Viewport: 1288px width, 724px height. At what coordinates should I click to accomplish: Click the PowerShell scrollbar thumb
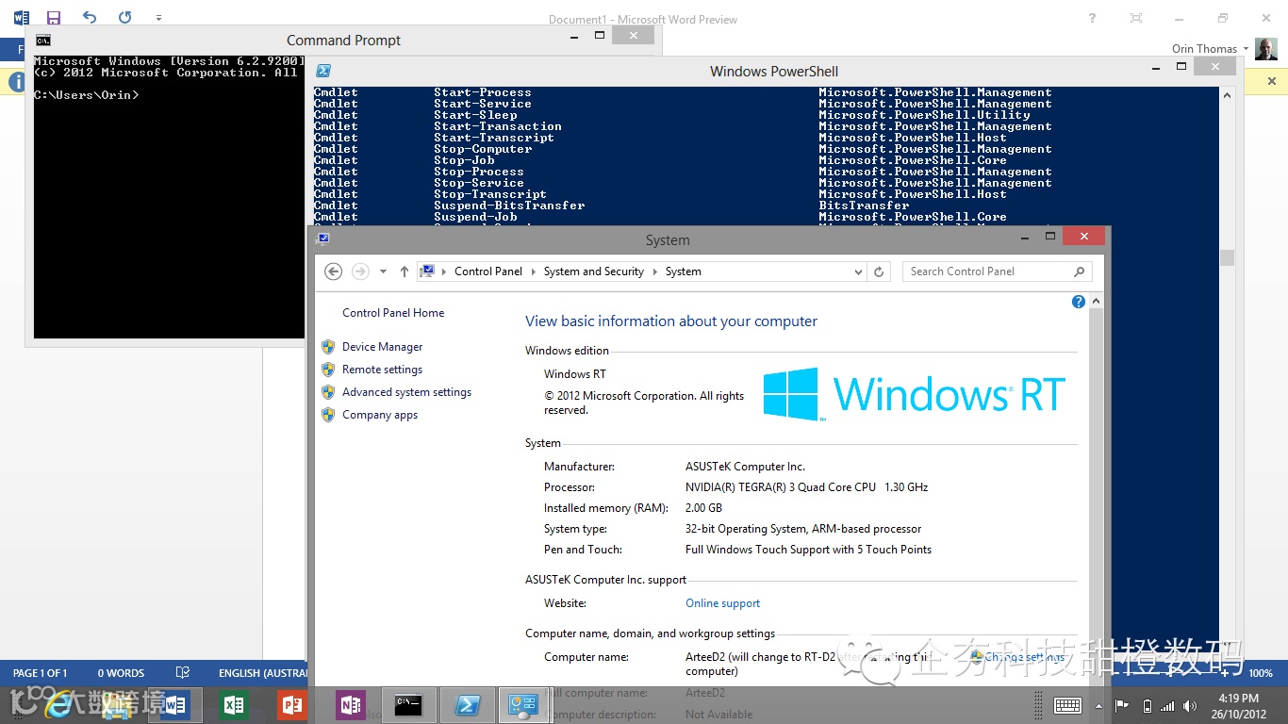1227,257
